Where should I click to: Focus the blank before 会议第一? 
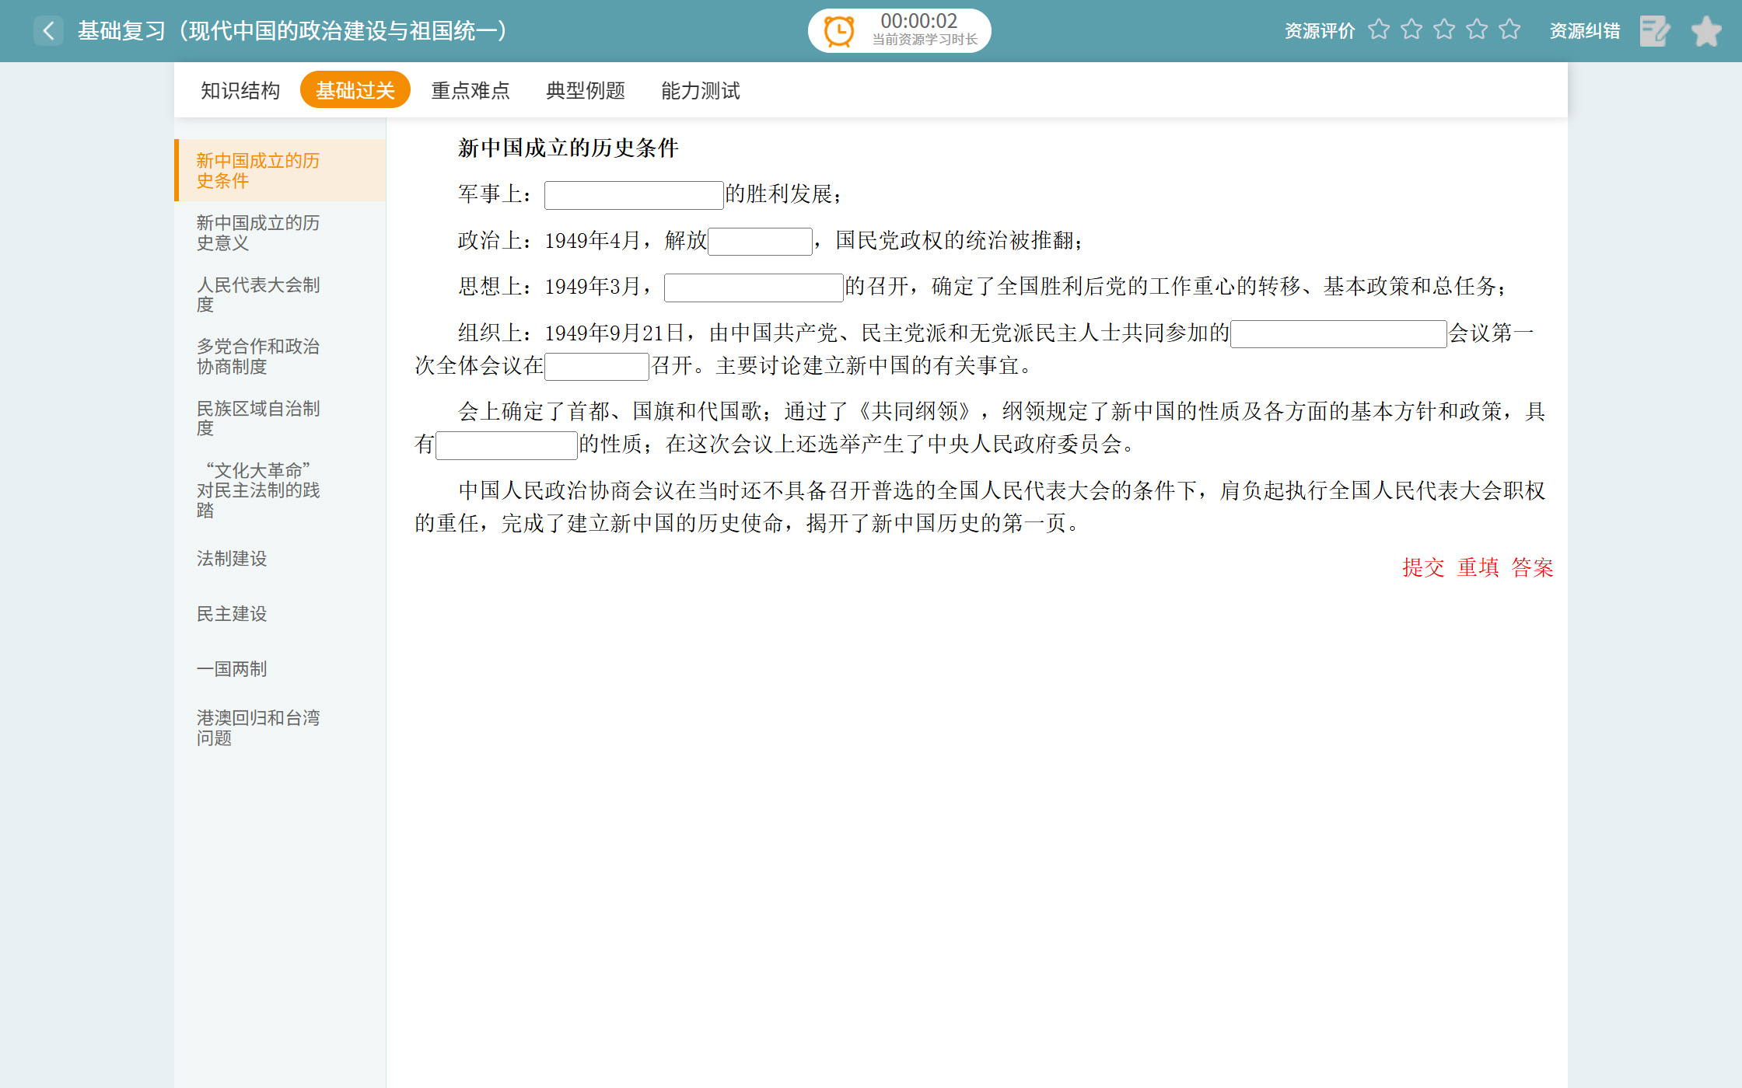pos(1338,334)
